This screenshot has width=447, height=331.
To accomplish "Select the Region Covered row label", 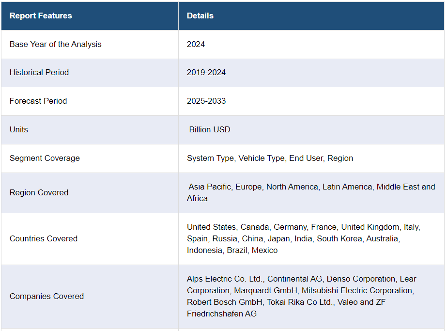I will coord(39,192).
